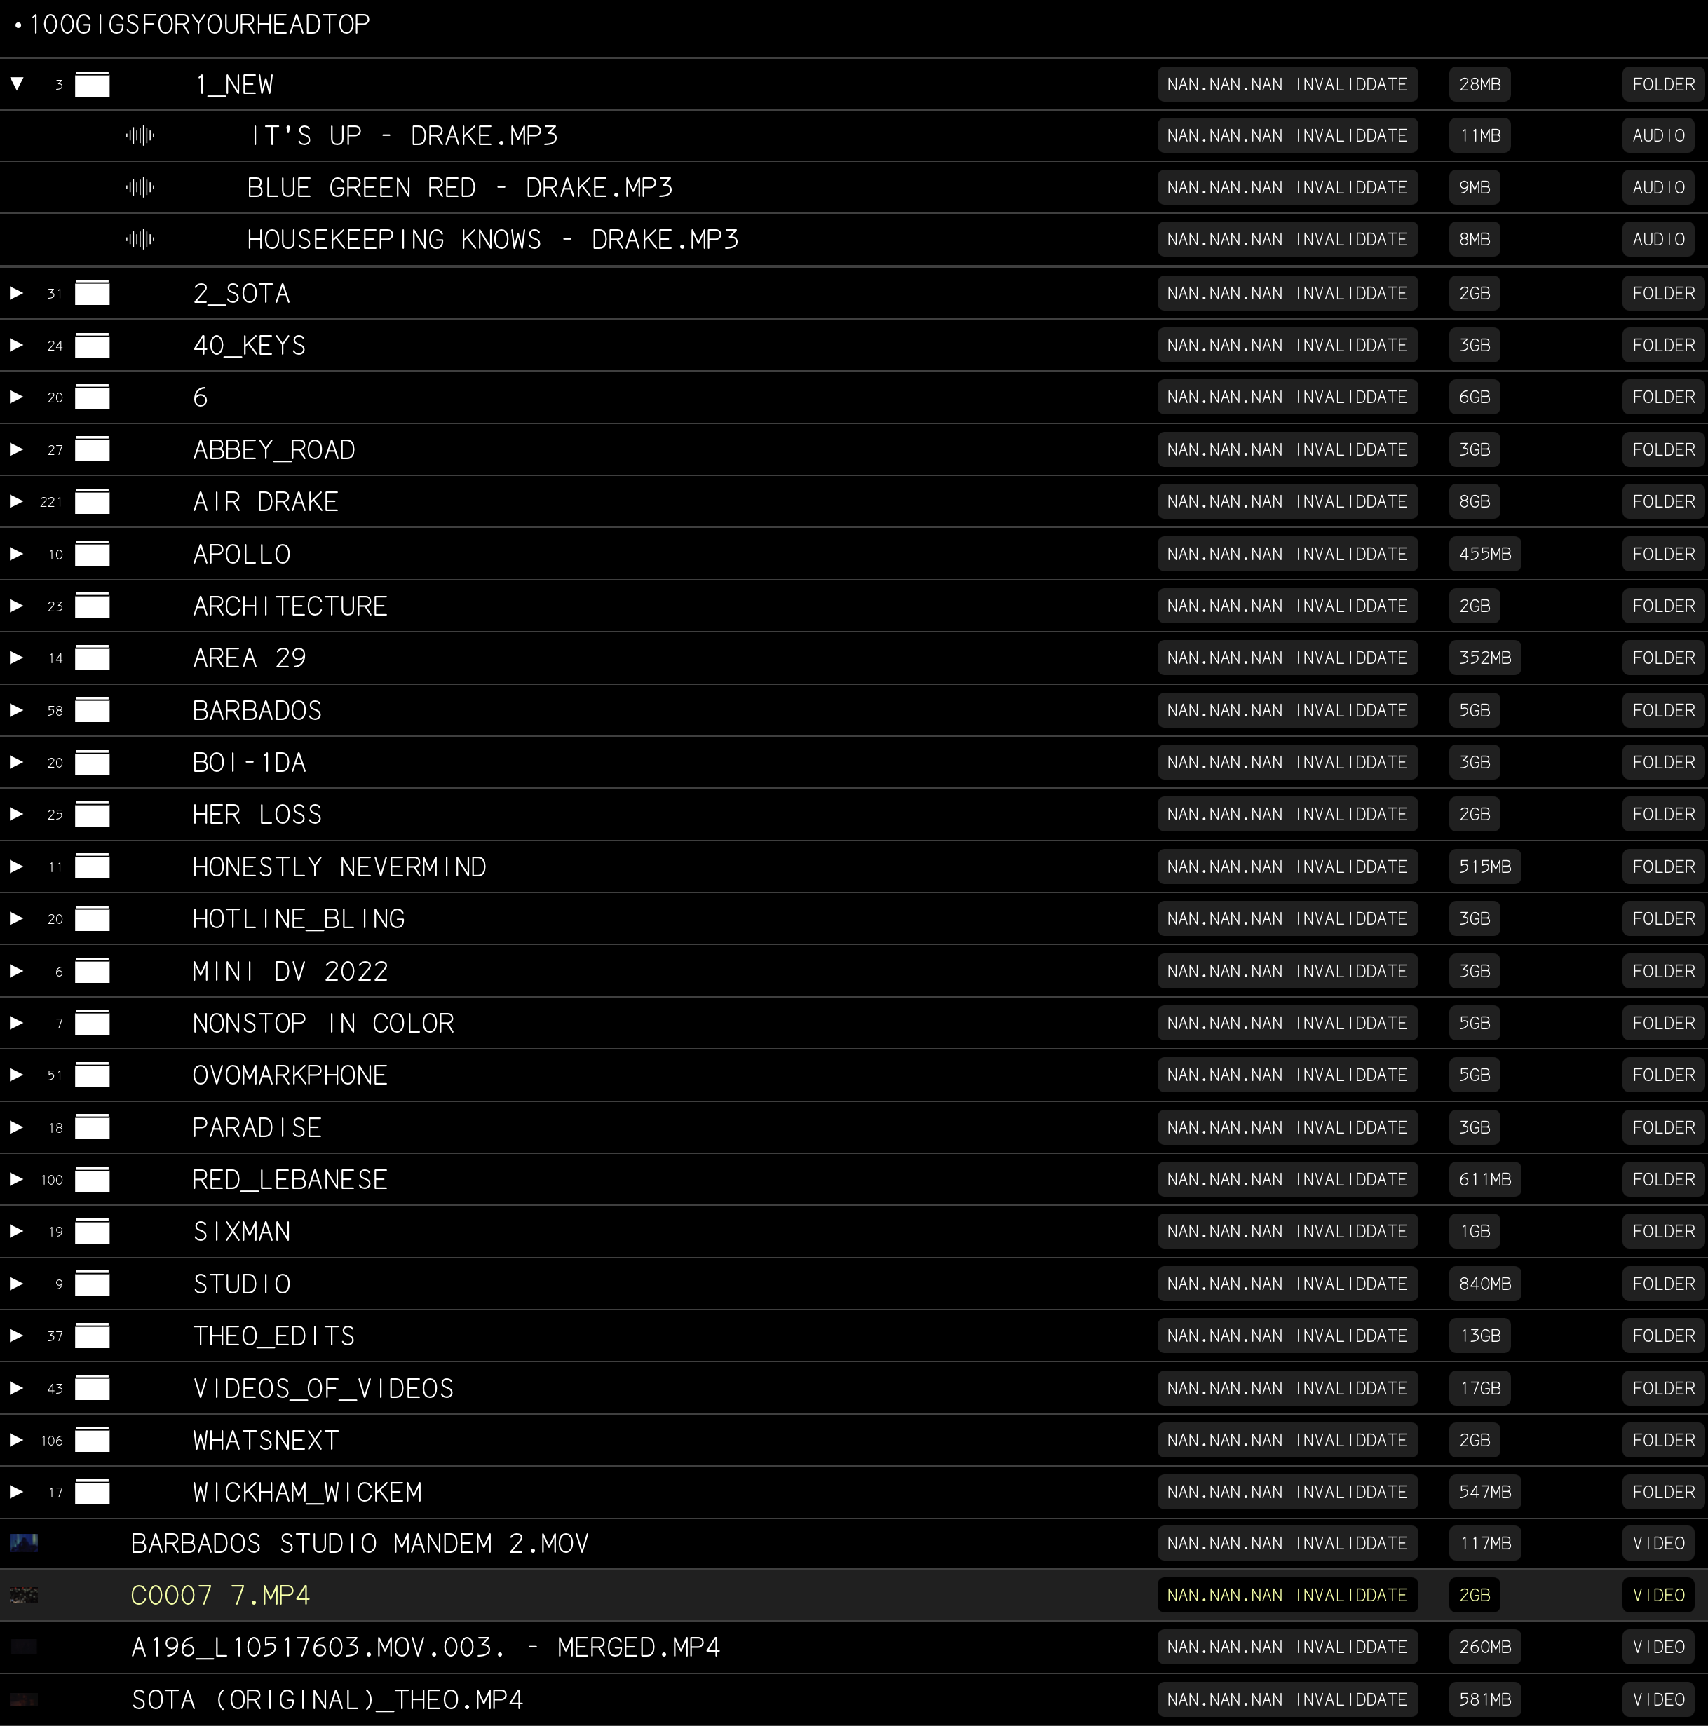This screenshot has height=1726, width=1708.
Task: Click the ARCHITECTURE folder icon
Action: (92, 606)
